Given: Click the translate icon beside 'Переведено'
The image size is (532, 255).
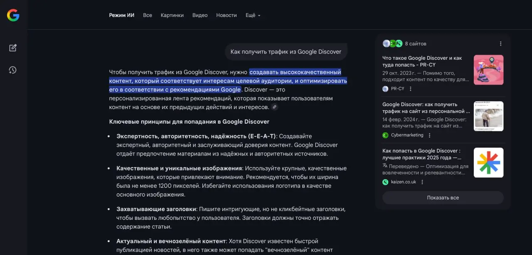Looking at the screenshot, I should coord(385,166).
